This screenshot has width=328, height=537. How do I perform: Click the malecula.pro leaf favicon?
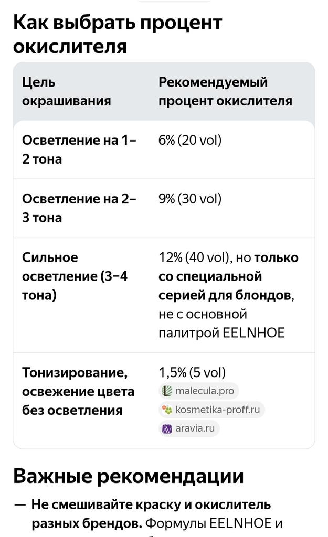pyautogui.click(x=167, y=391)
